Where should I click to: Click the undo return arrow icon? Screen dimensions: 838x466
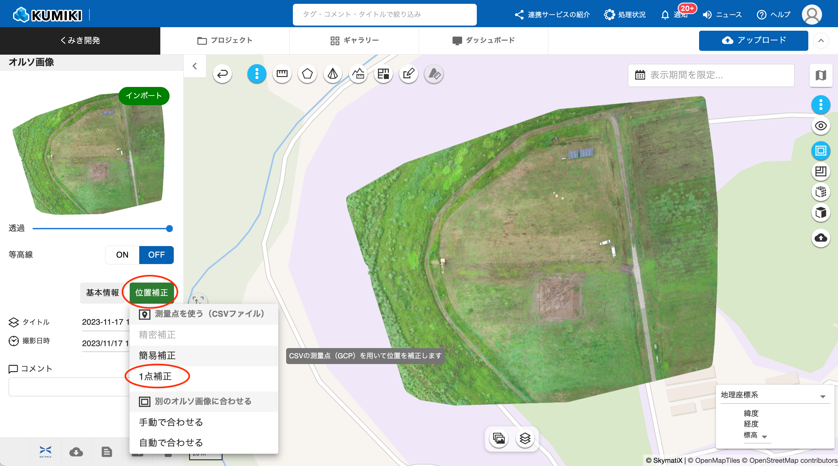coord(223,74)
